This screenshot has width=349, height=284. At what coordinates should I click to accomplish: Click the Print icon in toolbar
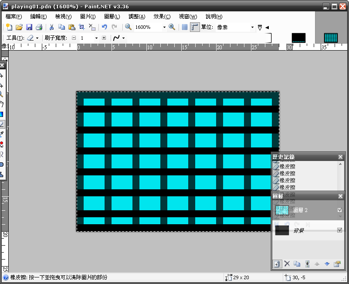point(39,27)
